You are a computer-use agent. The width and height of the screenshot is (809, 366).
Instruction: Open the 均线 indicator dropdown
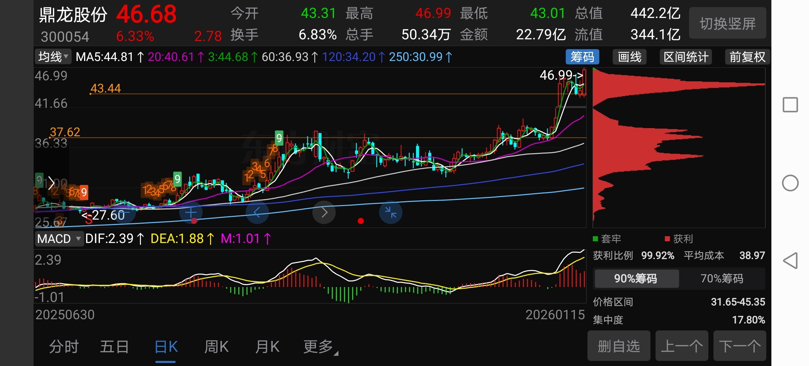[x=53, y=57]
